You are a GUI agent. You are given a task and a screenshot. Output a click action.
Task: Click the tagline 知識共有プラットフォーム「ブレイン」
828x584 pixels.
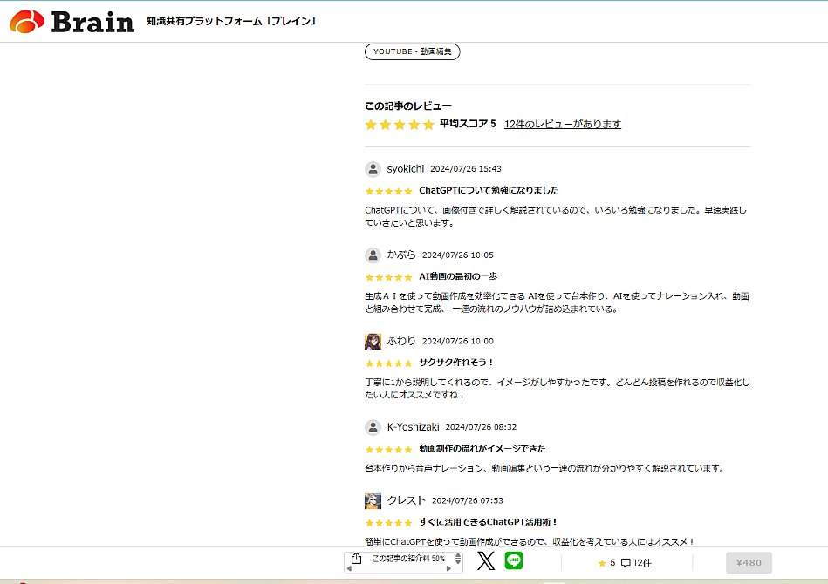(230, 21)
